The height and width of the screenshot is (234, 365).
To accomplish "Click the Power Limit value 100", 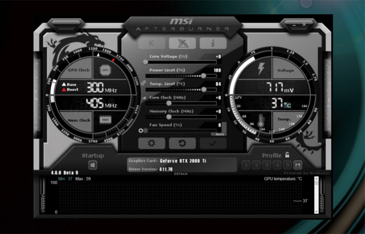I will 218,70.
